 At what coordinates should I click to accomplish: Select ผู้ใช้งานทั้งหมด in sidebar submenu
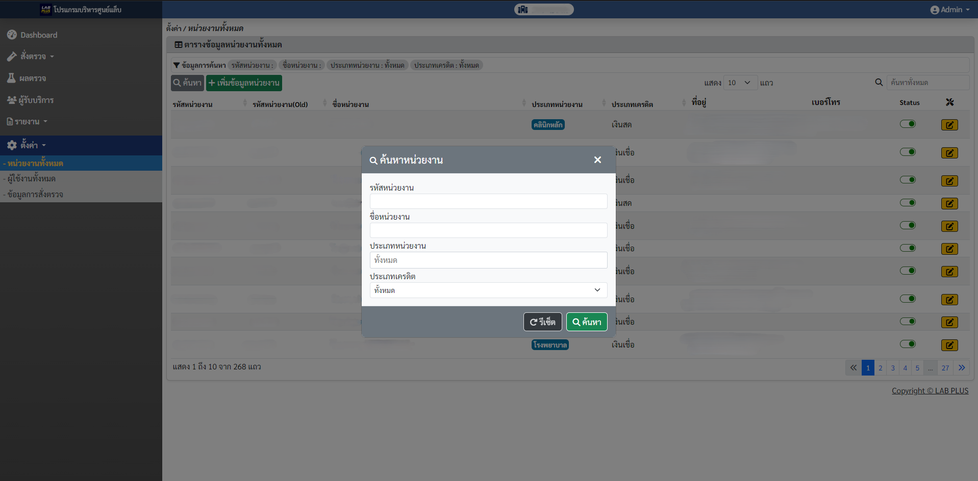[x=32, y=179]
